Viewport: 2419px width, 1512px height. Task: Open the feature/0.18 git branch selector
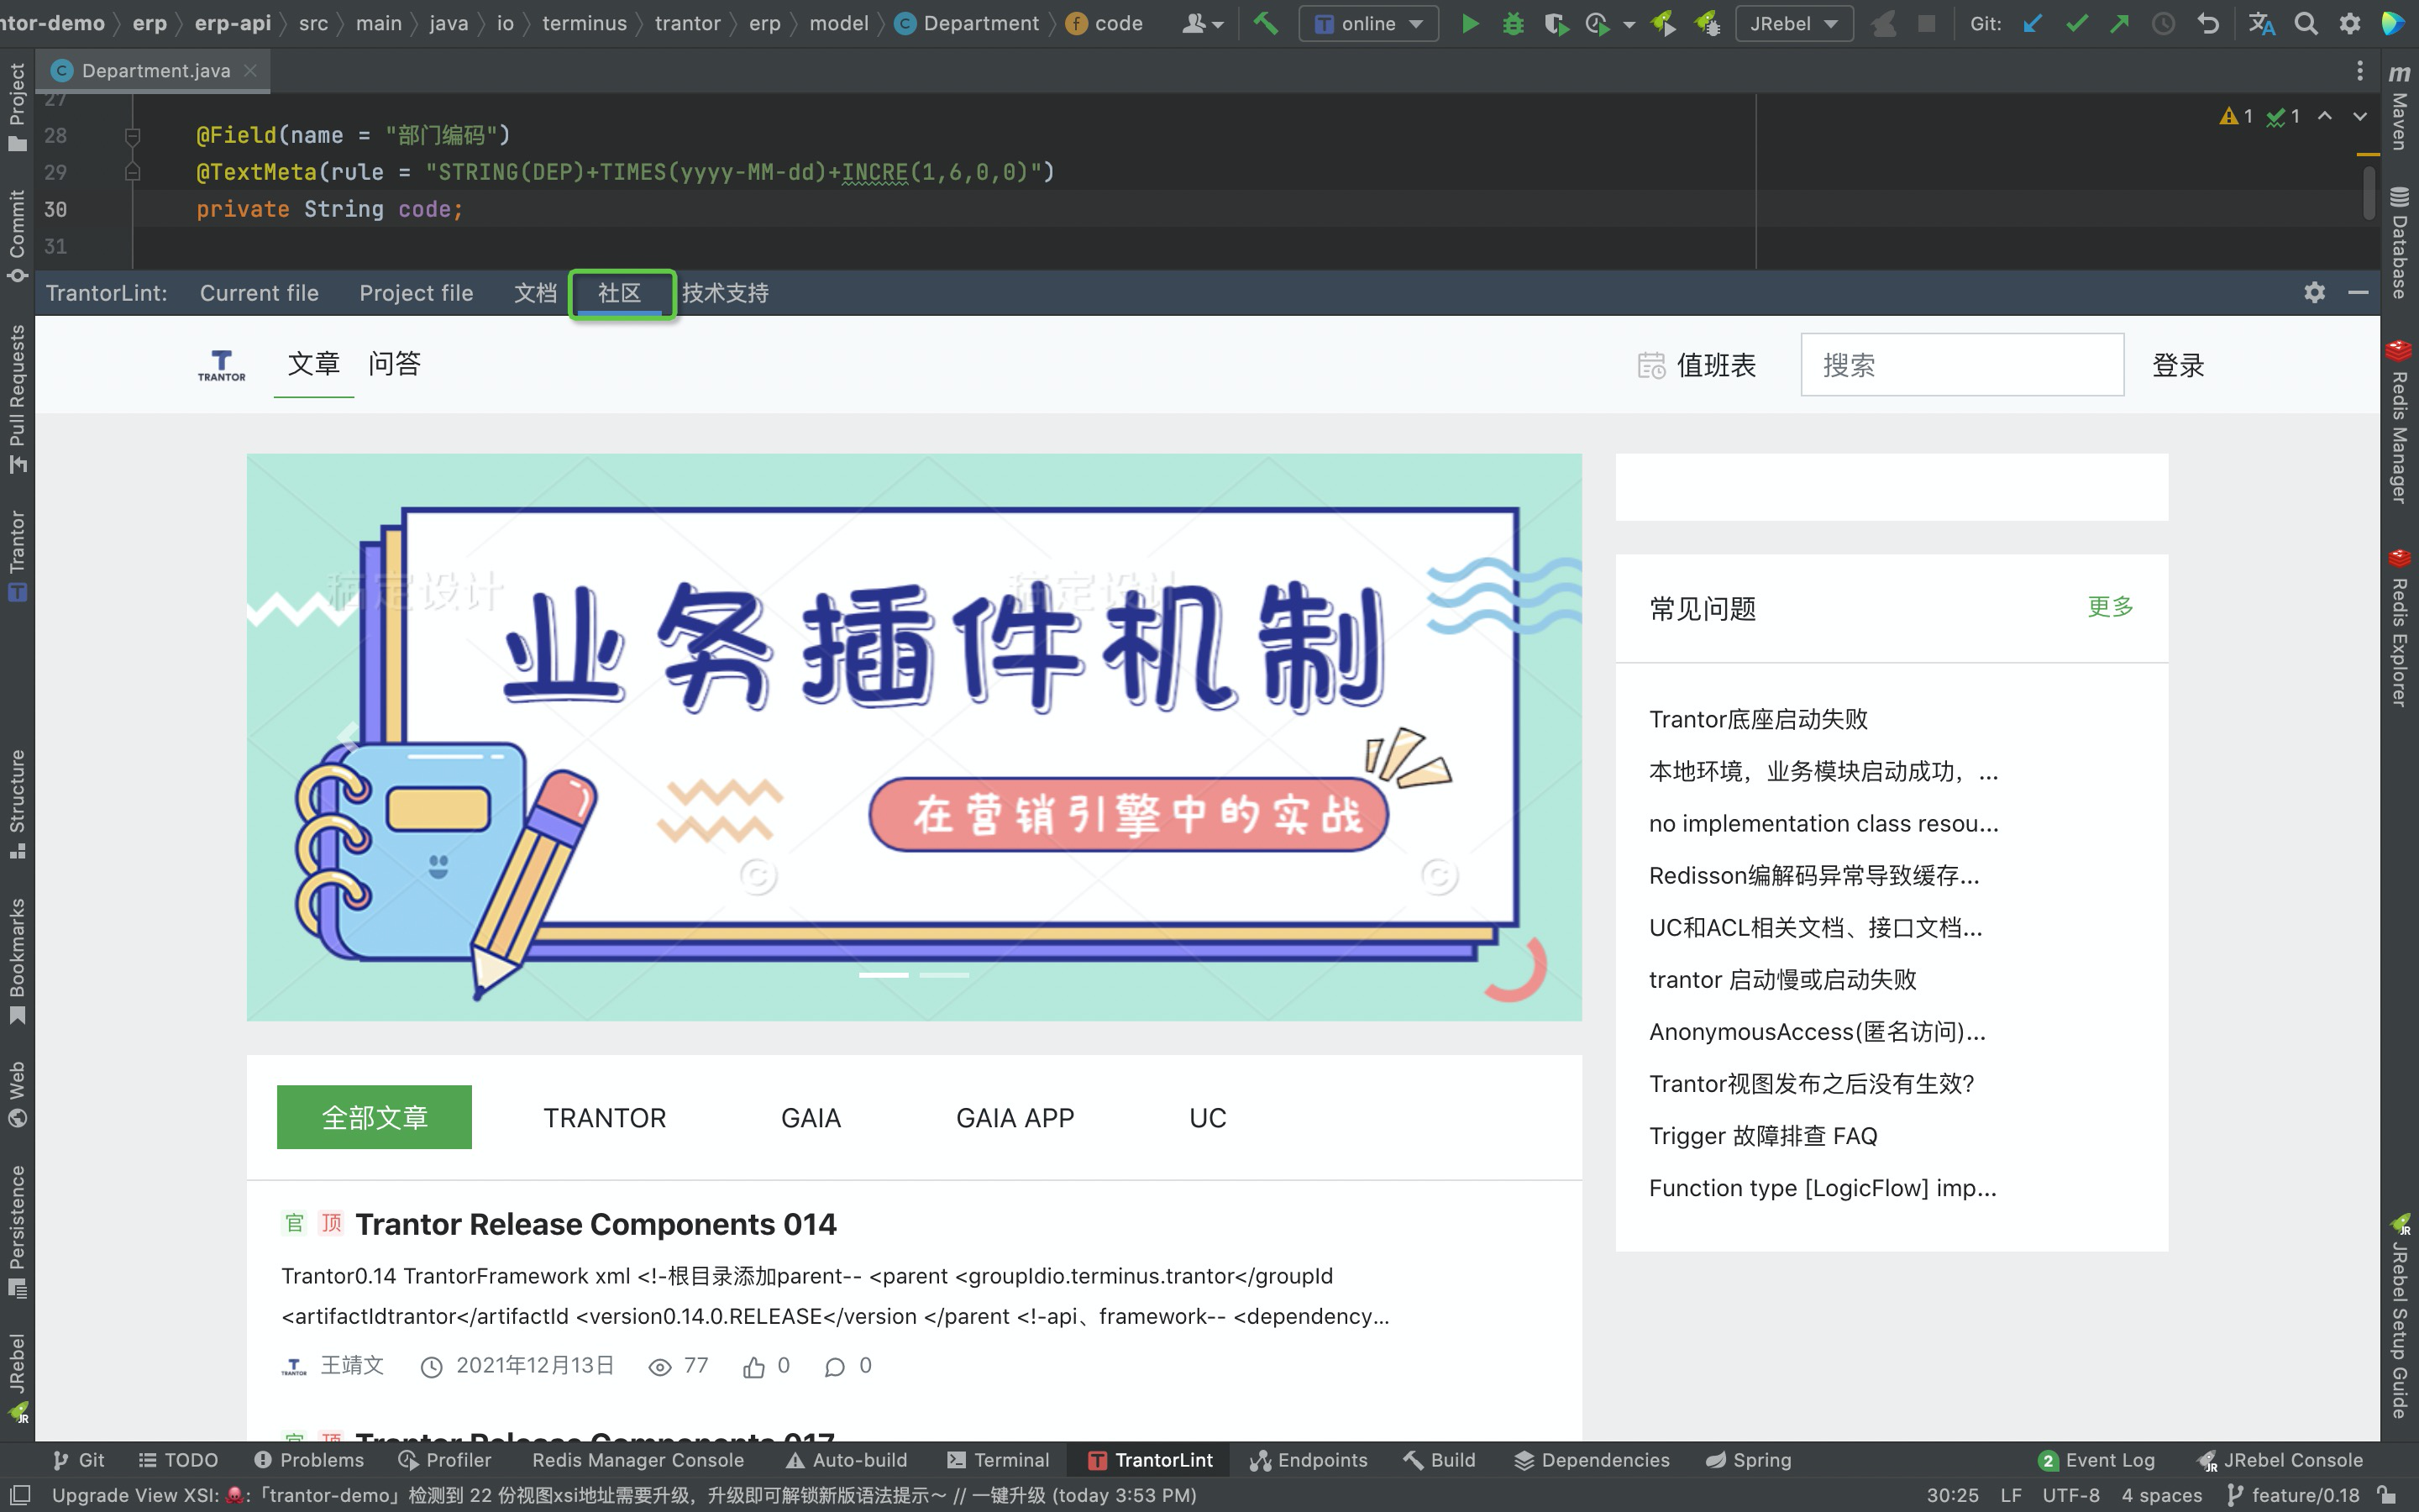coord(2293,1495)
